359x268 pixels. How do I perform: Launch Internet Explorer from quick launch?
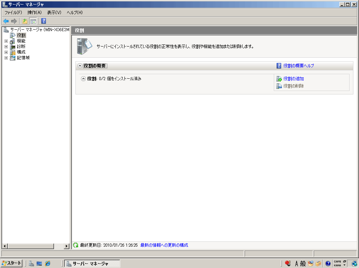coord(48,263)
